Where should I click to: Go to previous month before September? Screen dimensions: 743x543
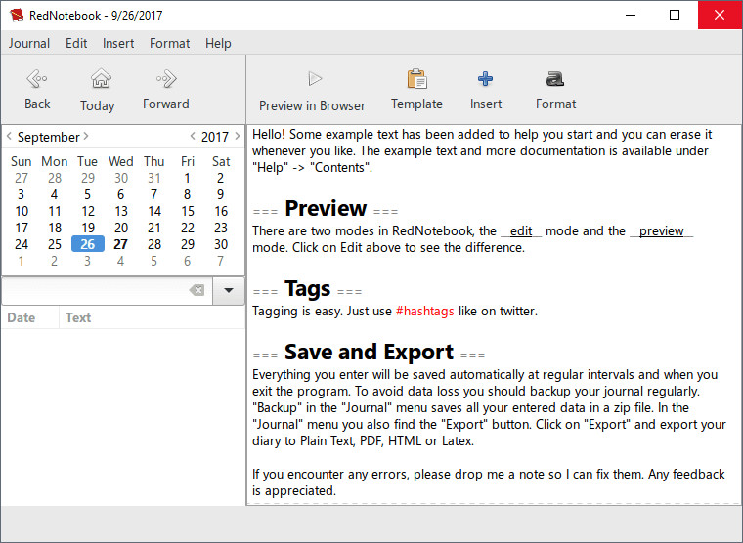coord(9,137)
